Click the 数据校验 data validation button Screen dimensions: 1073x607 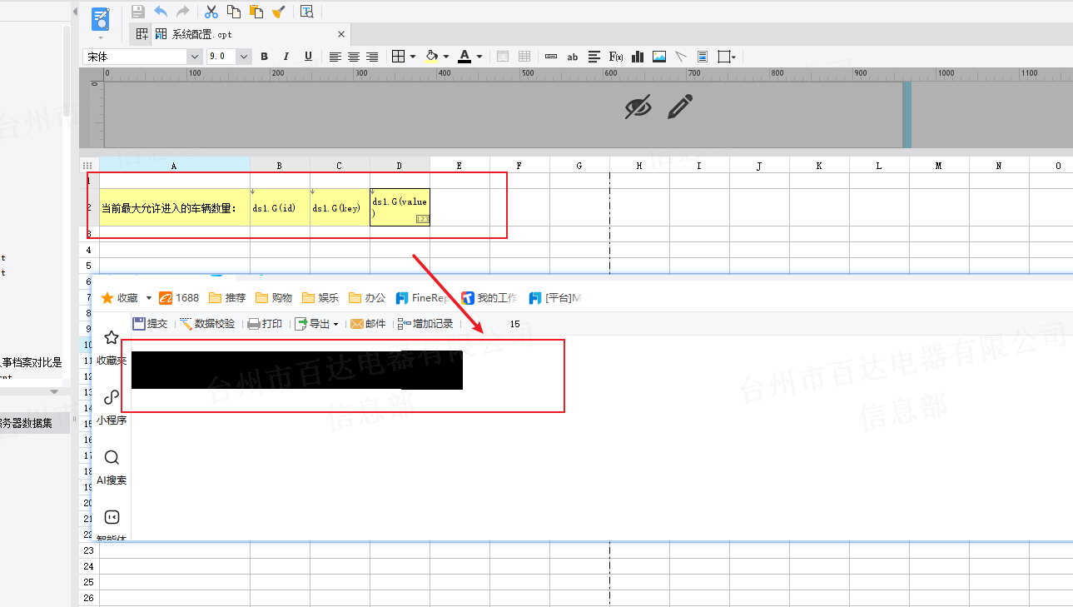[x=207, y=324]
